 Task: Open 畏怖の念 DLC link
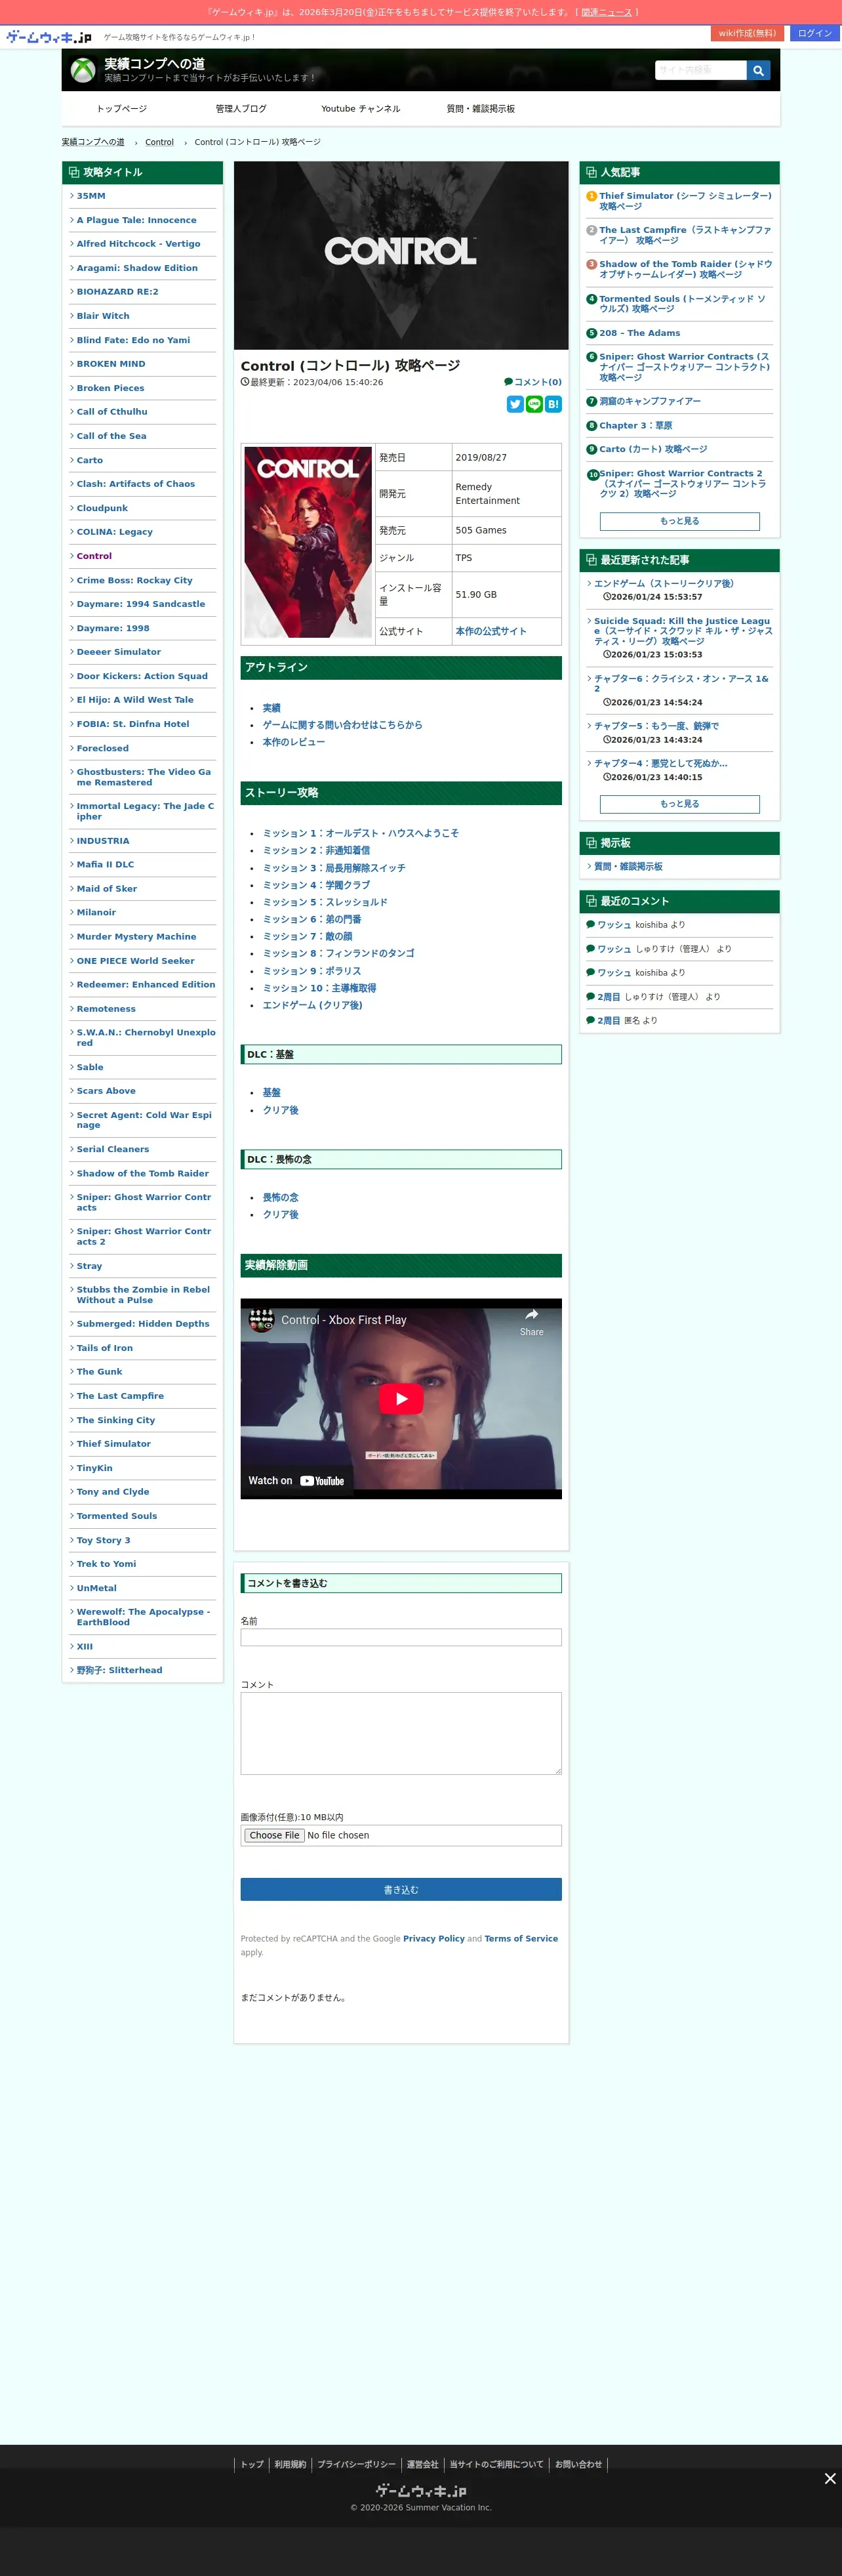(x=281, y=1198)
